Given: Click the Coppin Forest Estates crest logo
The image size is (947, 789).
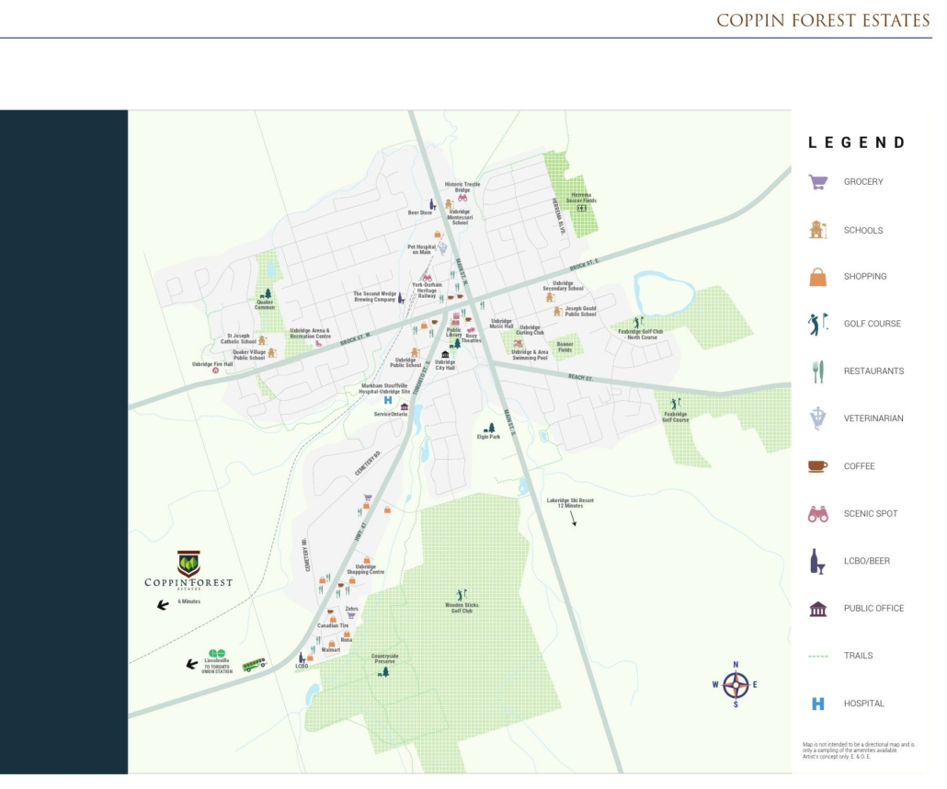Looking at the screenshot, I should click(188, 564).
